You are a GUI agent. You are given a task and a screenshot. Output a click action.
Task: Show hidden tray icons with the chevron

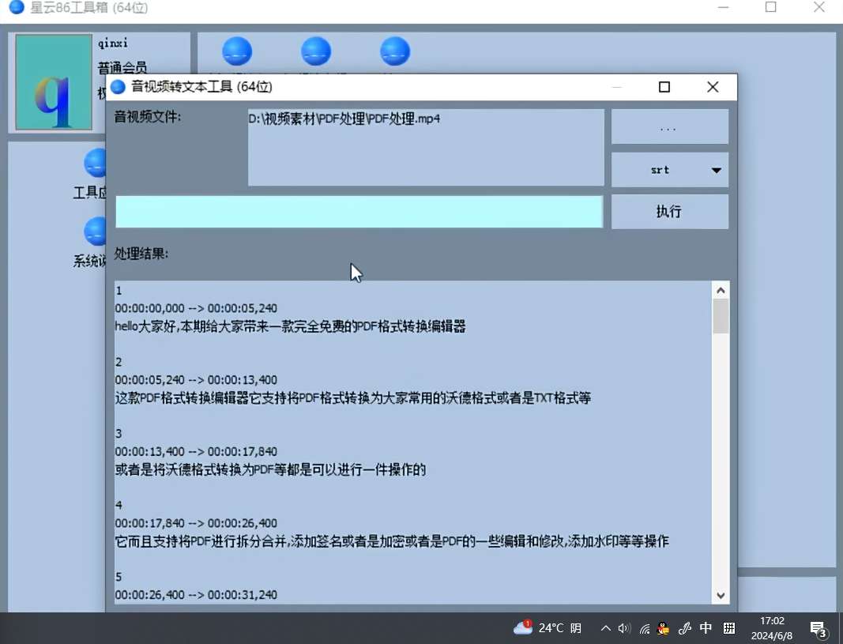605,629
